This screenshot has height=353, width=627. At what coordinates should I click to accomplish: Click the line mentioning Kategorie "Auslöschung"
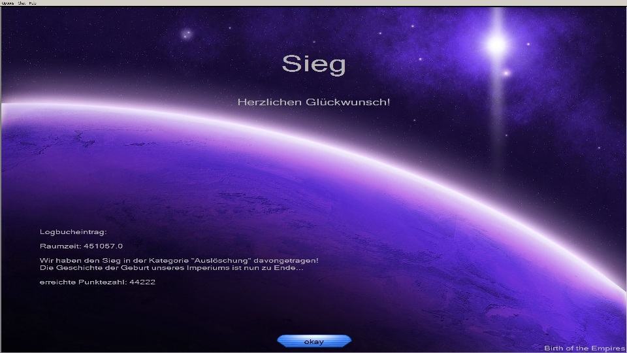[x=179, y=261]
